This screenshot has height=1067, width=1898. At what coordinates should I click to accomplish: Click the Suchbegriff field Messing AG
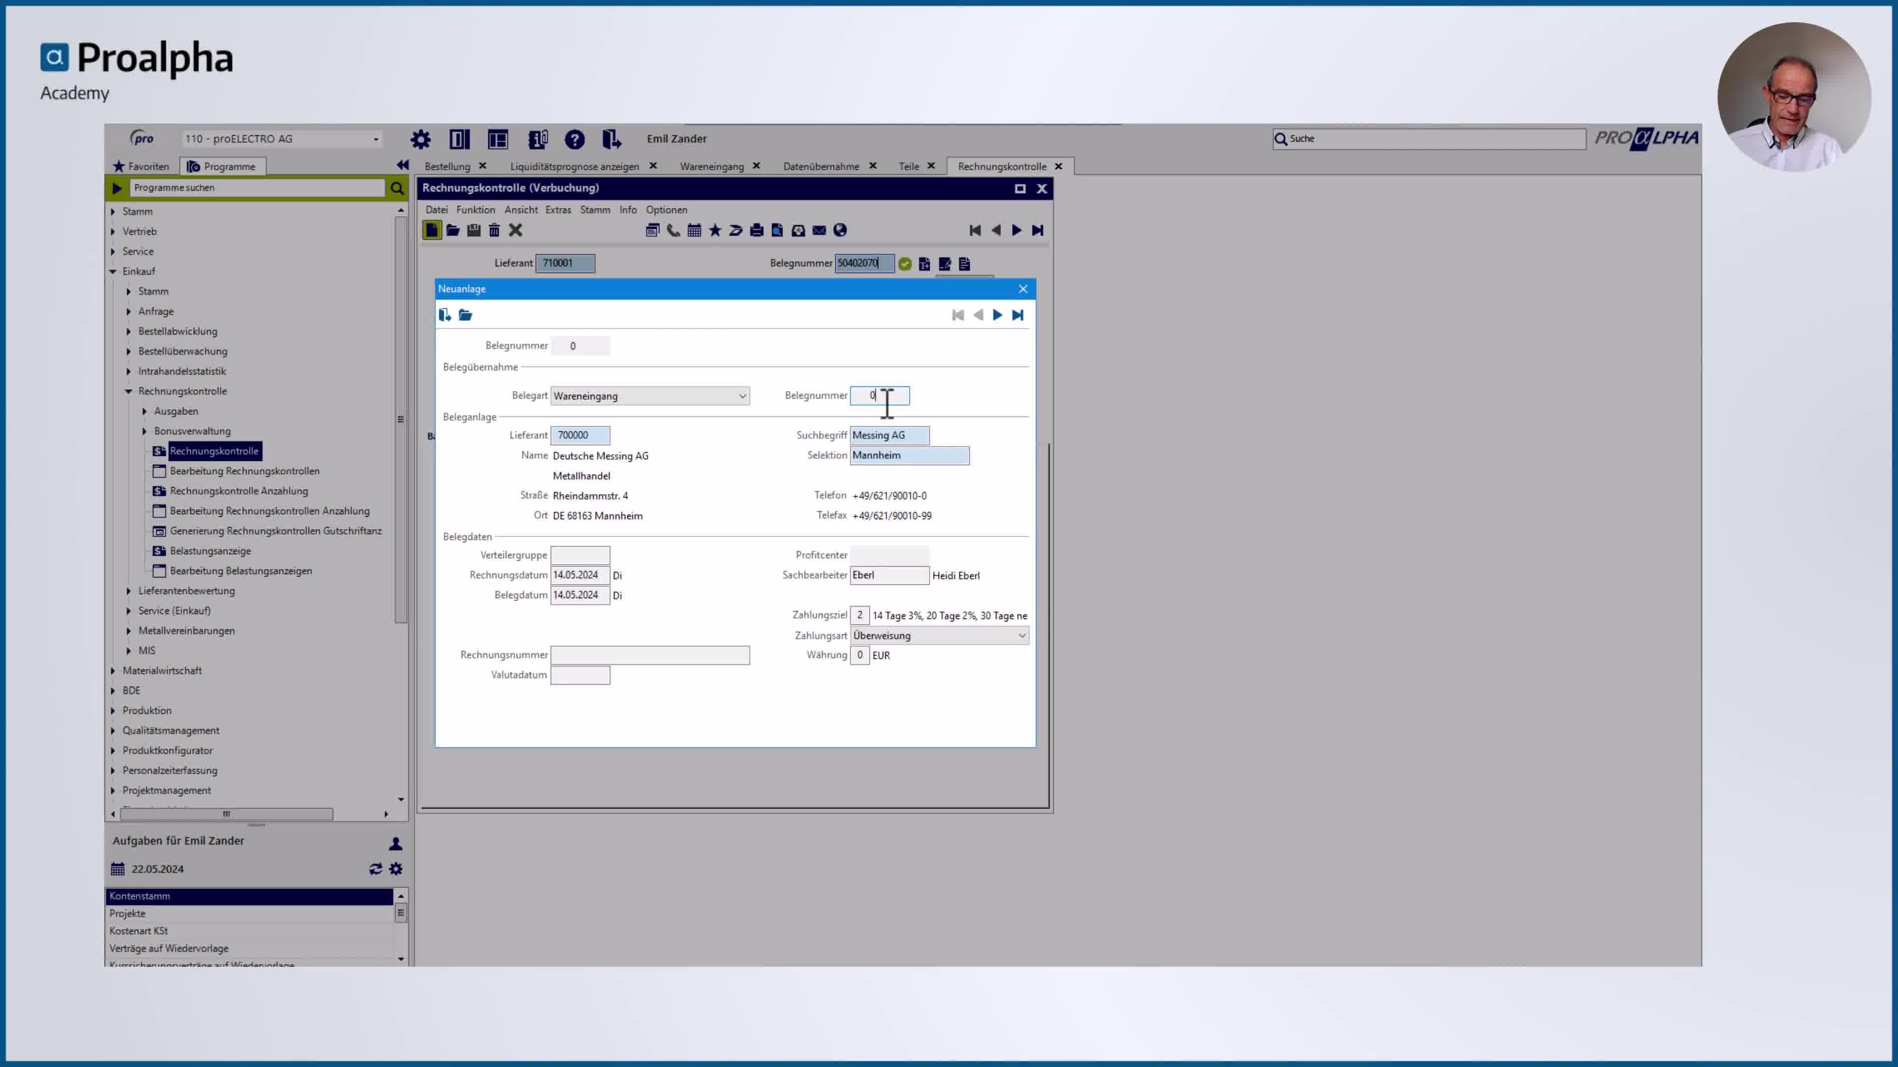tap(889, 435)
